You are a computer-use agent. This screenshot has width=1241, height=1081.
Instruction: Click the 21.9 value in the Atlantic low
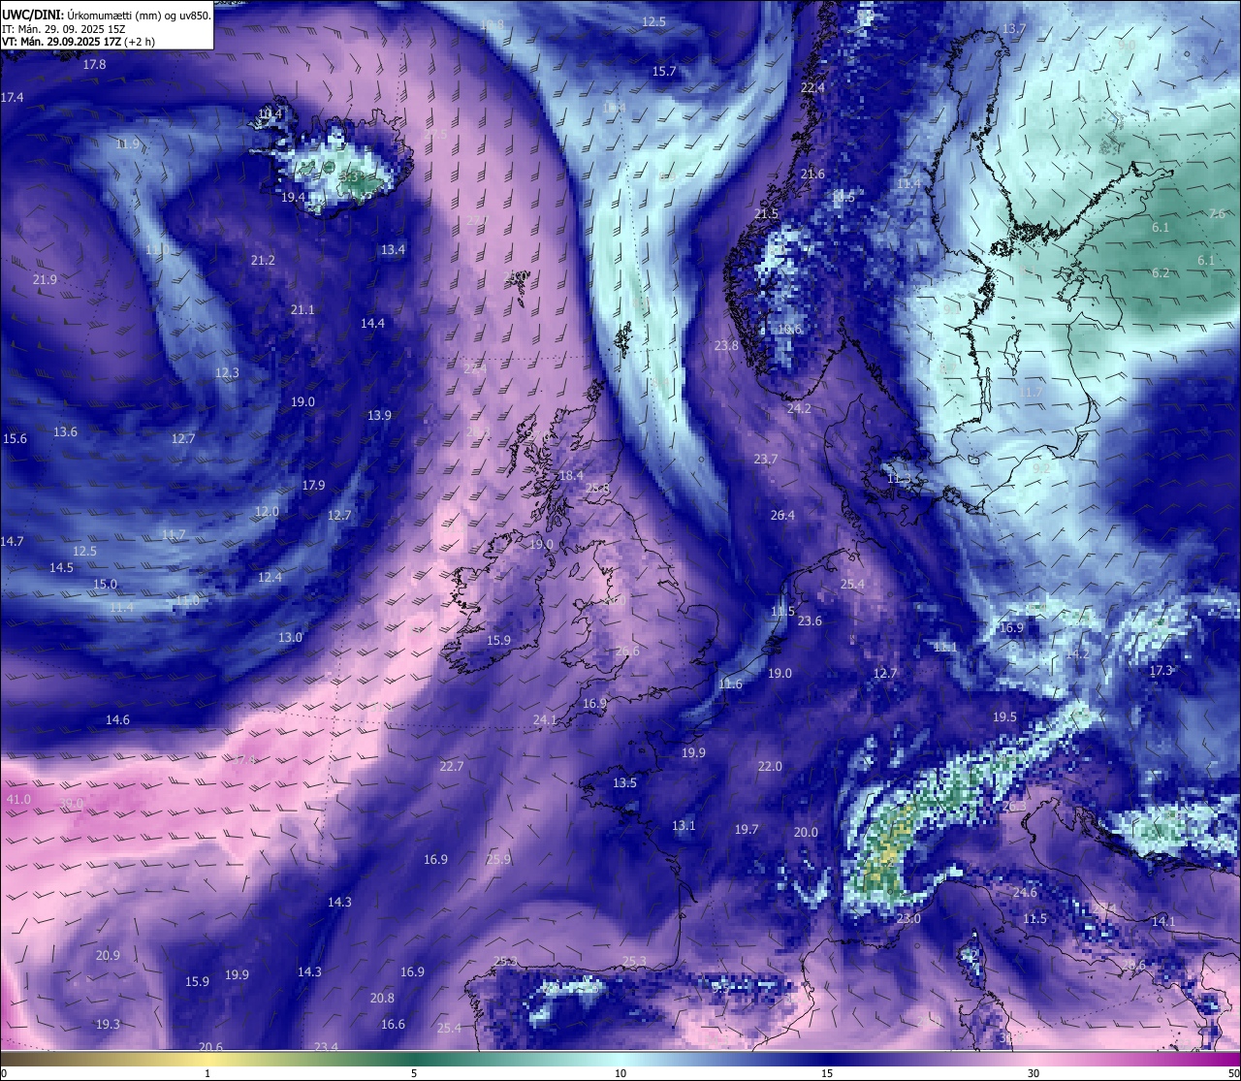coord(45,280)
